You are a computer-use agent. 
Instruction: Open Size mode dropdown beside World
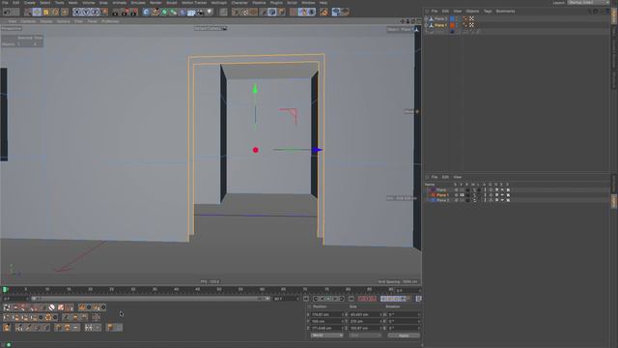tap(365, 335)
